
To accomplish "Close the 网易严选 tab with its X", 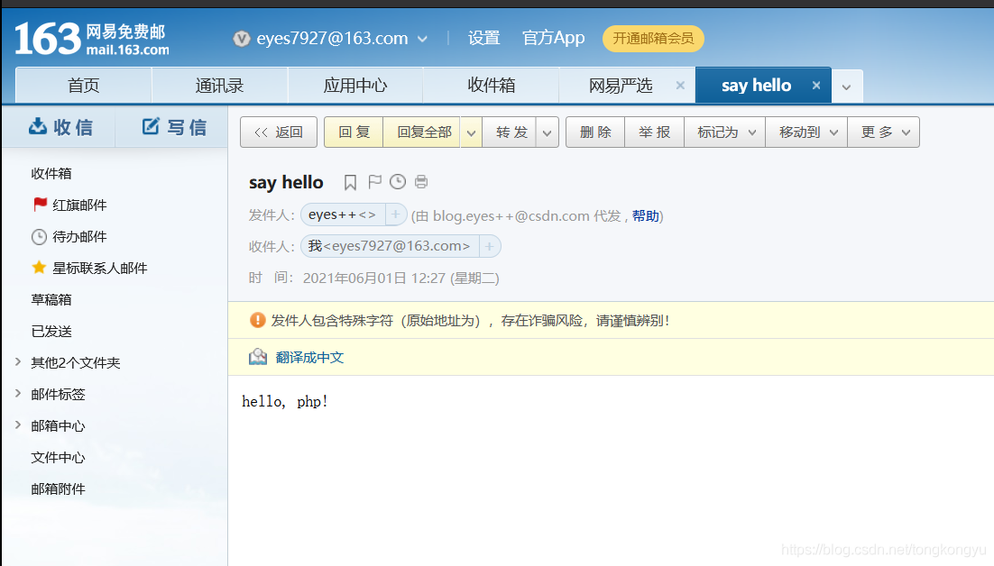I will point(680,85).
